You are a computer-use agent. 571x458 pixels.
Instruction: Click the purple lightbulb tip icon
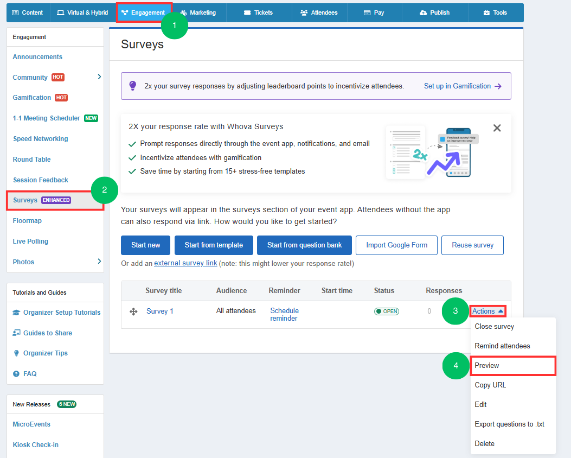point(132,86)
